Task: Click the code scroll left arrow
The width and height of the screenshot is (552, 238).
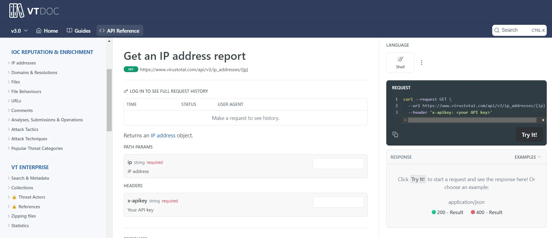Action: coord(405,120)
